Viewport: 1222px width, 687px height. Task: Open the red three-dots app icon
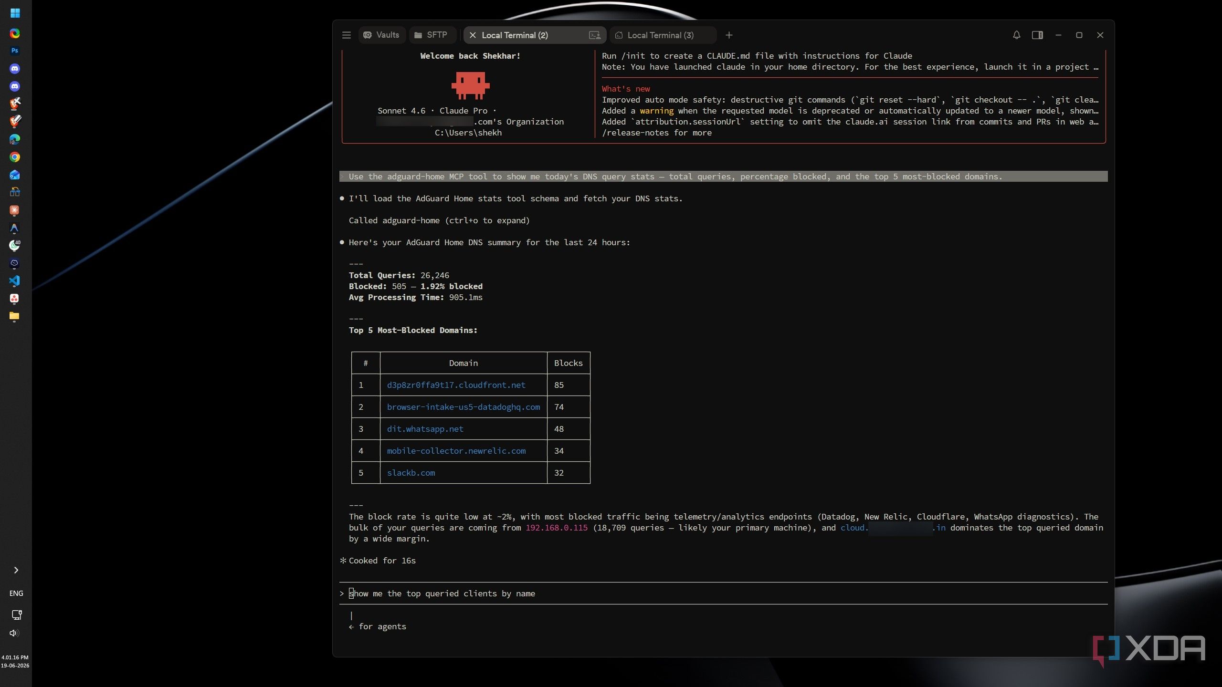click(15, 299)
